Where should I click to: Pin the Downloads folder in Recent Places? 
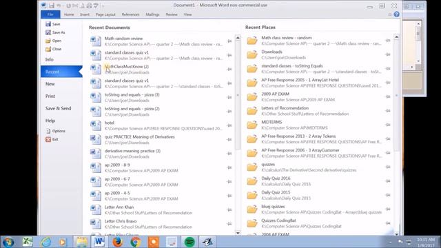point(388,54)
